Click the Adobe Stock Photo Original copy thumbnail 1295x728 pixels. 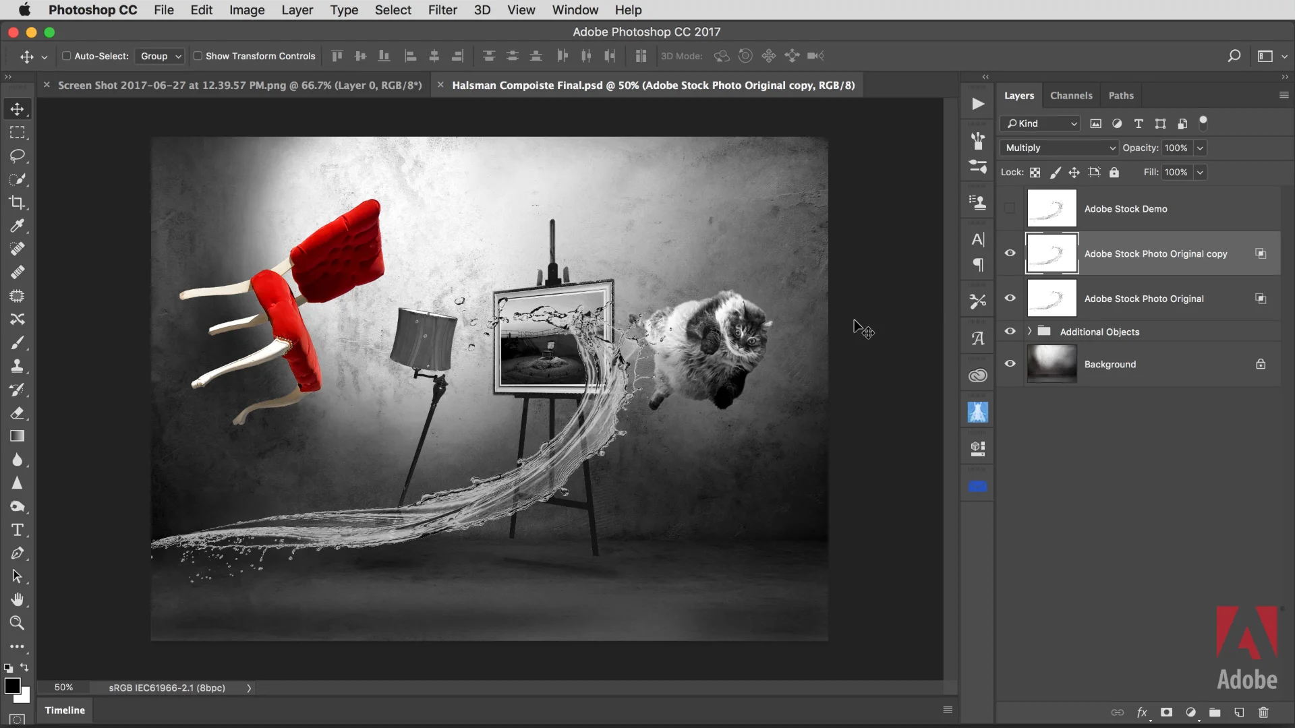point(1052,253)
